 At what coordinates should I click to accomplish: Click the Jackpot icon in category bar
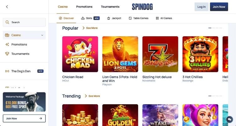(109, 18)
